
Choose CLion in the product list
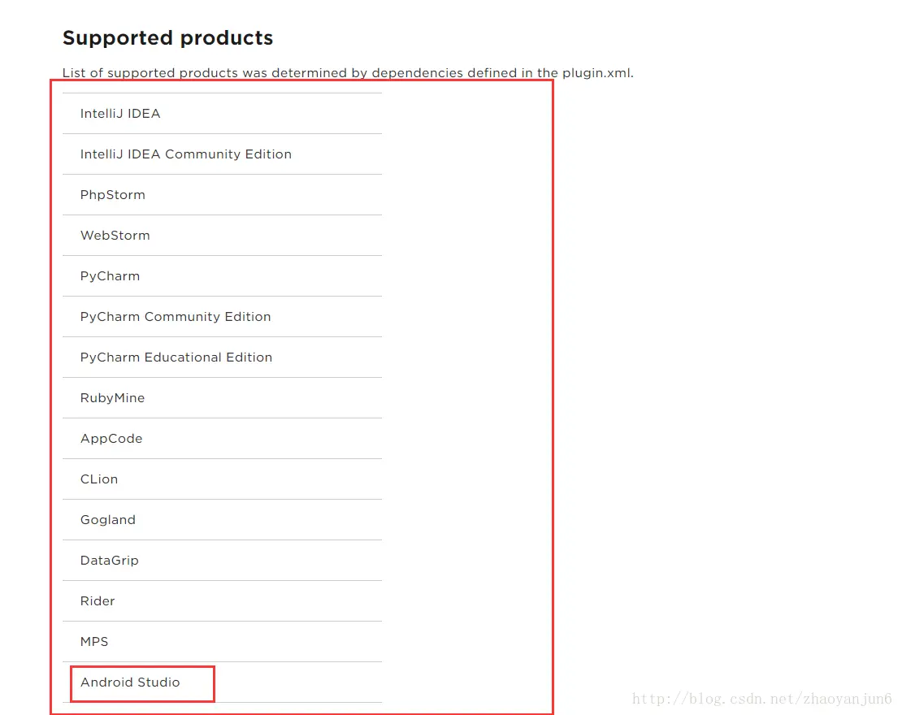222,479
